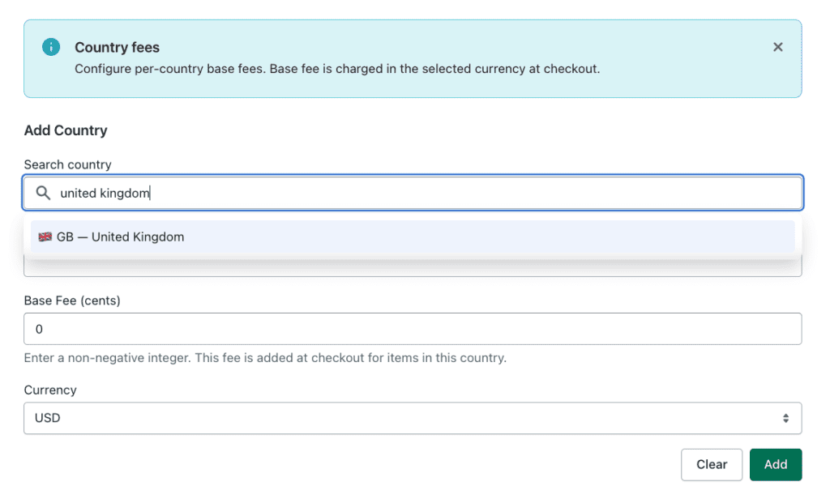Click the info icon in the banner
The image size is (830, 503).
coord(51,48)
